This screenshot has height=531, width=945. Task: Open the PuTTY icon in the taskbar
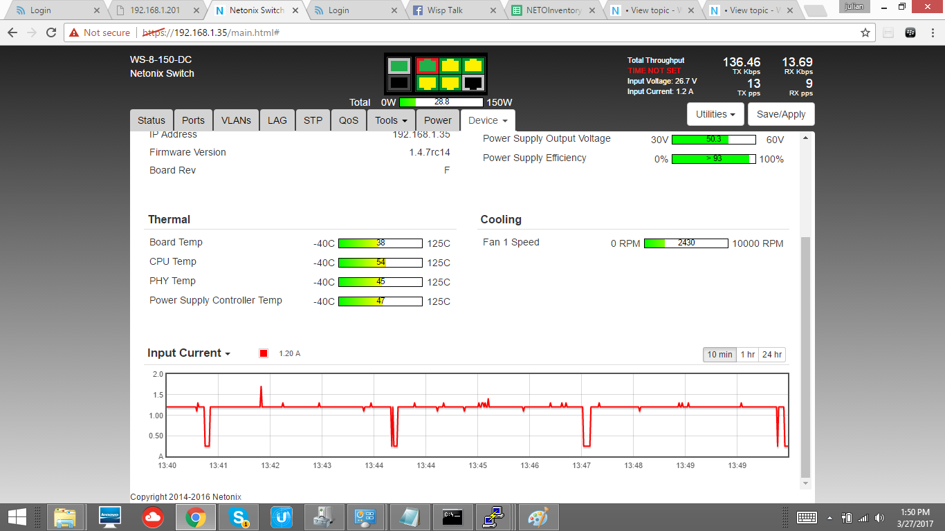493,516
